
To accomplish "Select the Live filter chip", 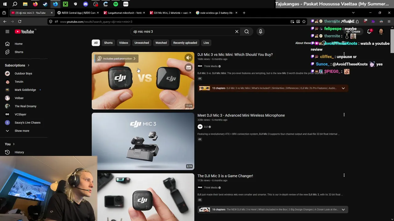I will [x=206, y=43].
